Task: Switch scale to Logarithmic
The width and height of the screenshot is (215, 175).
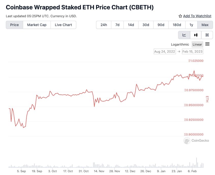Action: pos(180,44)
